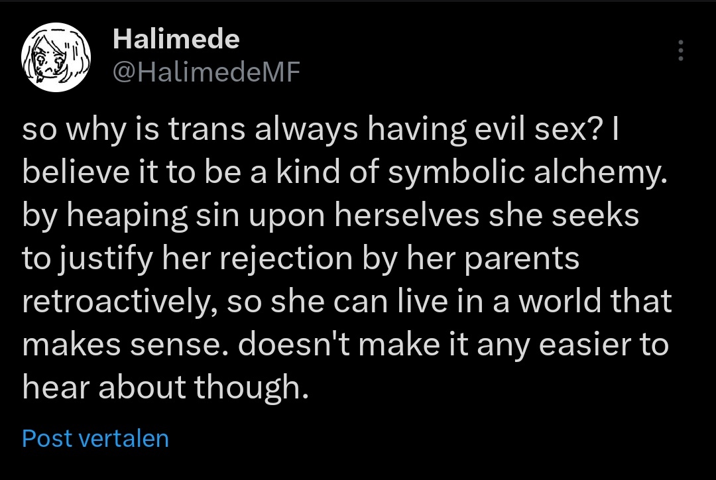
Task: Click the word 'alchemy' in the post
Action: pos(600,173)
